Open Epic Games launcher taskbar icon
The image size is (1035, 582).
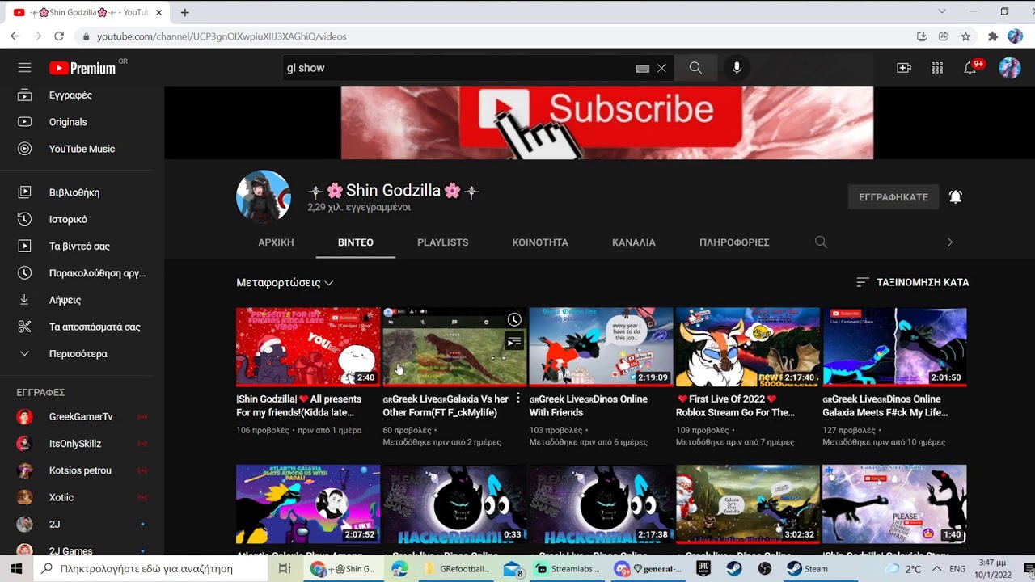[x=703, y=568]
